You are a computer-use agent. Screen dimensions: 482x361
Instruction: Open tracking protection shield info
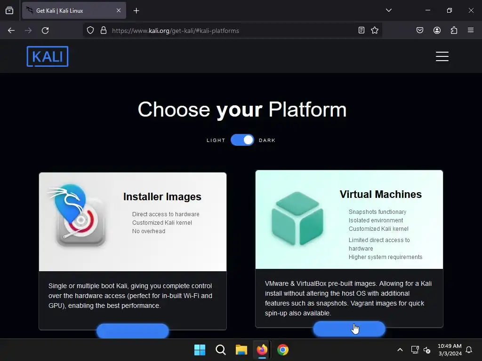point(90,31)
